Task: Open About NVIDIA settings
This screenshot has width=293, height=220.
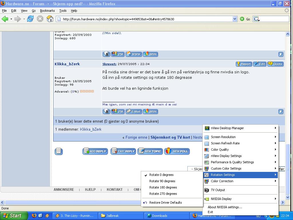Action: (241, 207)
